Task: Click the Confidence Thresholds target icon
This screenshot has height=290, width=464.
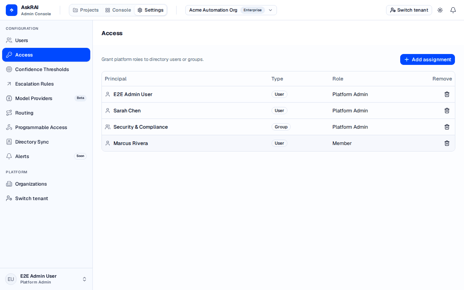Action: point(9,69)
